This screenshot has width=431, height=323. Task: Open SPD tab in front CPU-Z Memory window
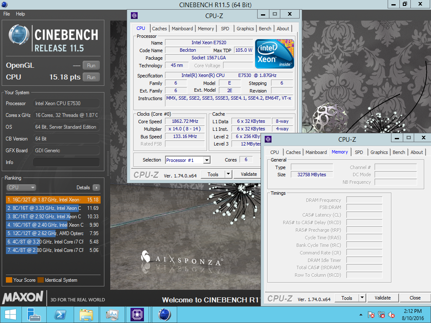click(359, 152)
